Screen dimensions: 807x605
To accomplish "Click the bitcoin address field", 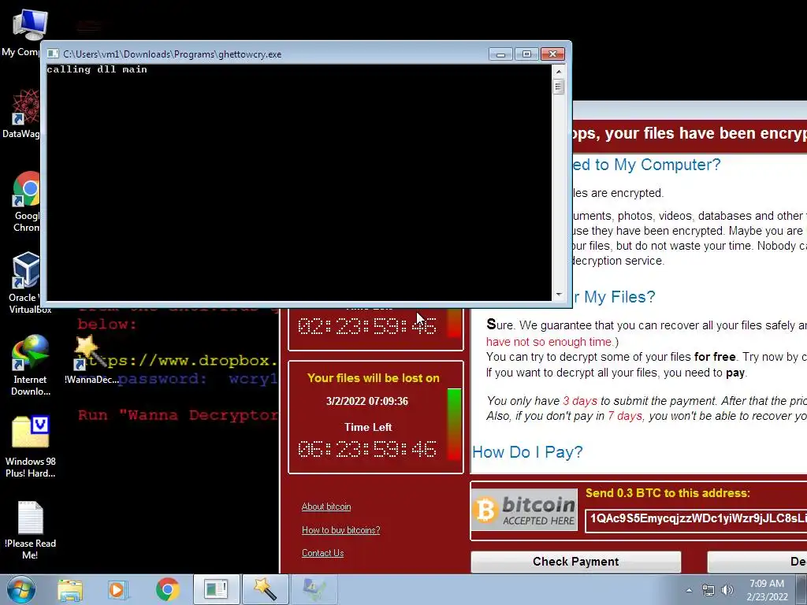I will (x=696, y=520).
